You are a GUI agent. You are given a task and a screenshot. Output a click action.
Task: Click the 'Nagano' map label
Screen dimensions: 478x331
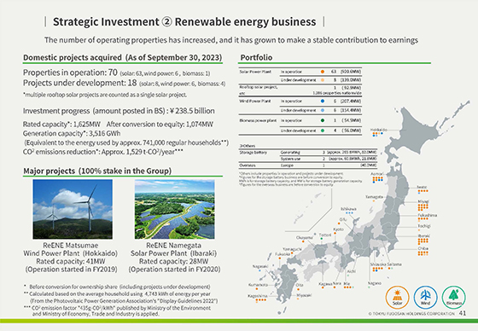[x=375, y=283]
